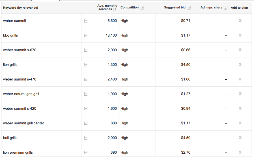Image resolution: width=254 pixels, height=159 pixels.
Task: Click the $0.66 suggested bid value
Action: click(186, 50)
